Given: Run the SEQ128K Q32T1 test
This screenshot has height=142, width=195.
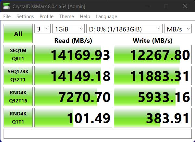Looking at the screenshot, I should point(18,76).
